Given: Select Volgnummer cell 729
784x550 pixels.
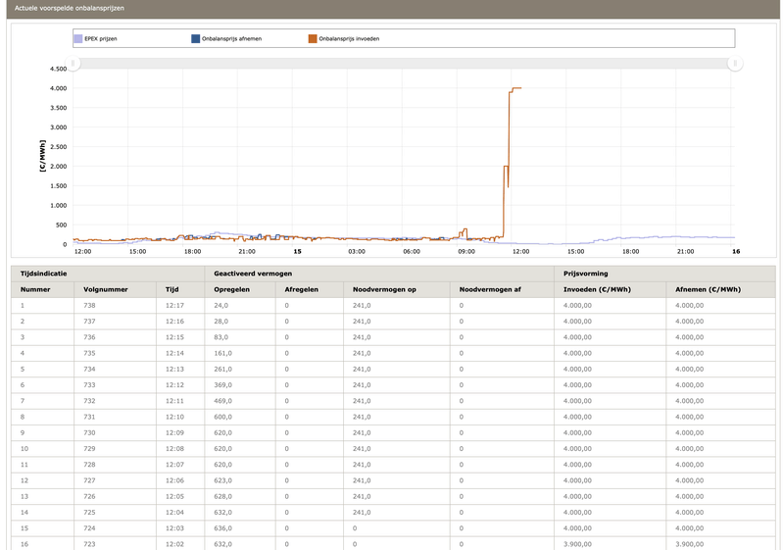Looking at the screenshot, I should [x=89, y=449].
